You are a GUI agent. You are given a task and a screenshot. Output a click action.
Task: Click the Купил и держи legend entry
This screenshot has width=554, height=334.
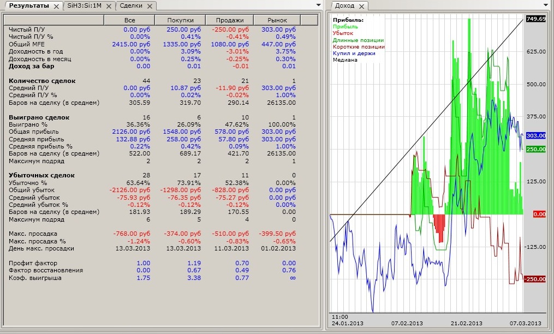(x=354, y=53)
